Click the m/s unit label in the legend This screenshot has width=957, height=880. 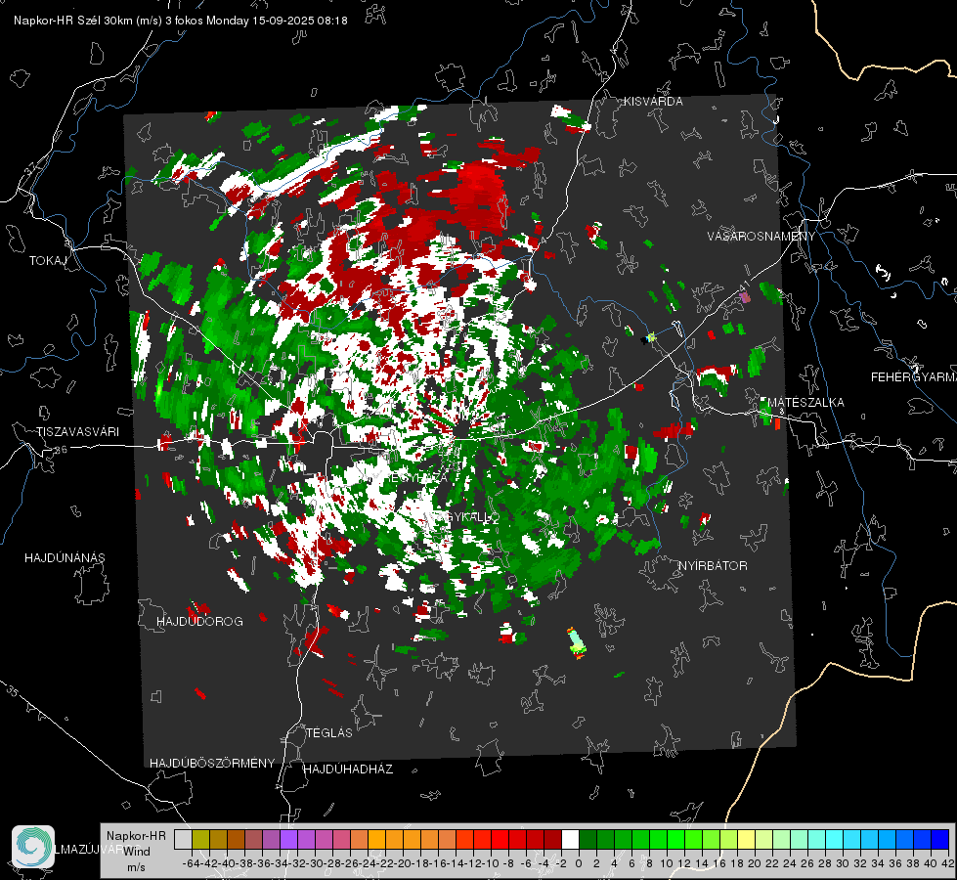[136, 867]
